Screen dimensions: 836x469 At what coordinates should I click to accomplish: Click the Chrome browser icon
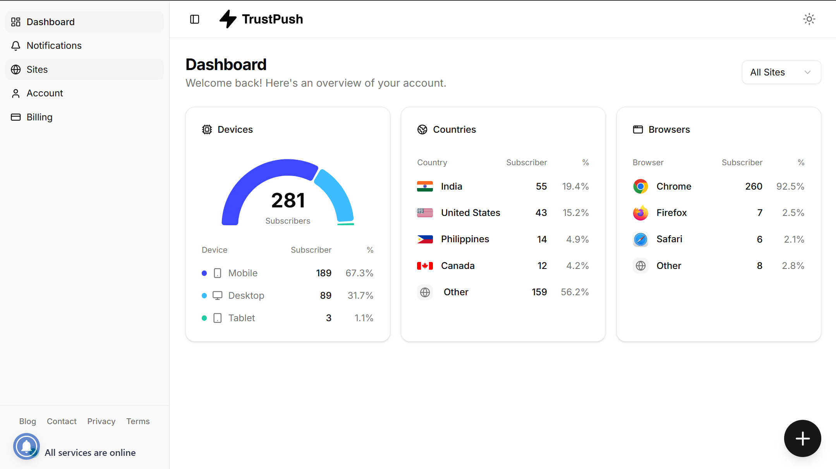640,187
